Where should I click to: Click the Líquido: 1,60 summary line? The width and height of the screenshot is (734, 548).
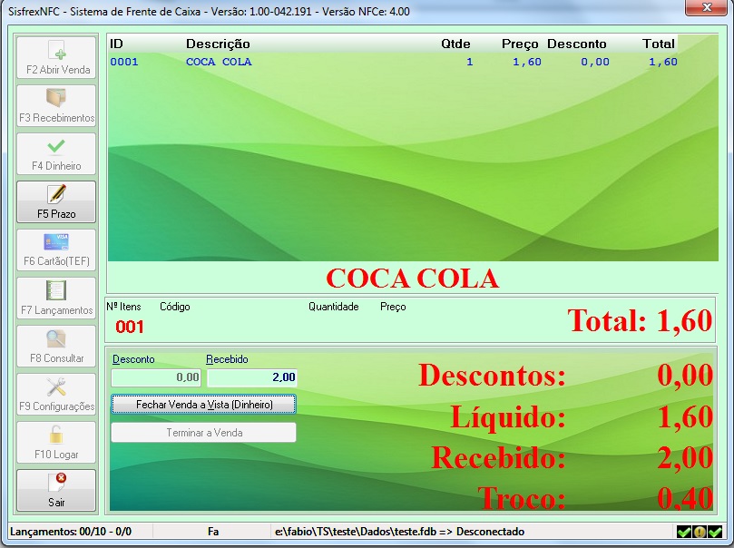582,416
